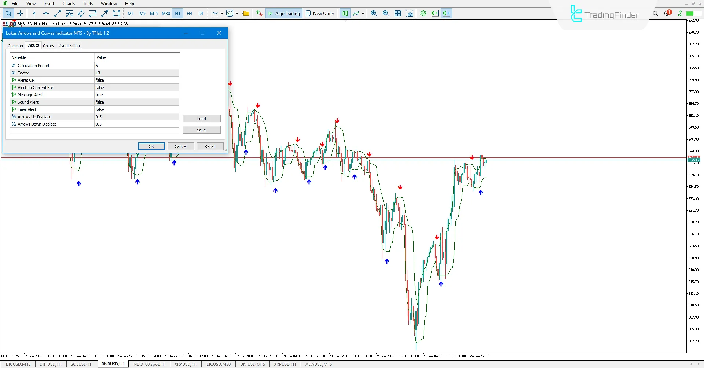Toggle the Sound Alert setting
Image resolution: width=704 pixels, height=368 pixels.
pyautogui.click(x=136, y=102)
